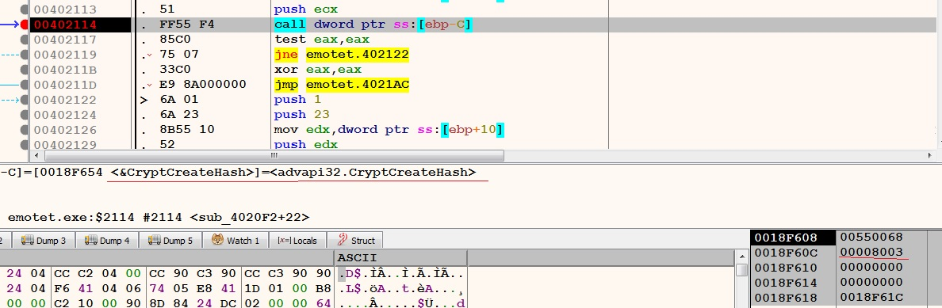Select the push edx instruction
The width and height of the screenshot is (942, 308).
coord(305,145)
